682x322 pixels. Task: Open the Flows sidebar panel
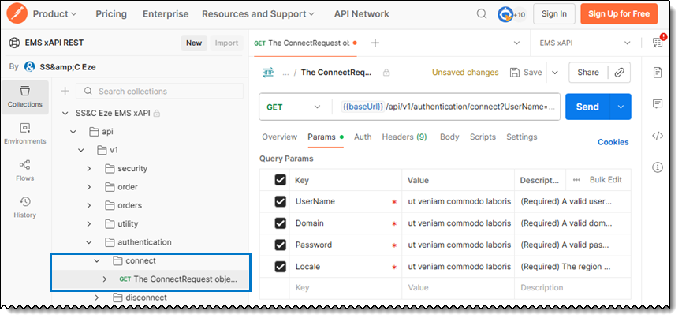click(x=24, y=170)
